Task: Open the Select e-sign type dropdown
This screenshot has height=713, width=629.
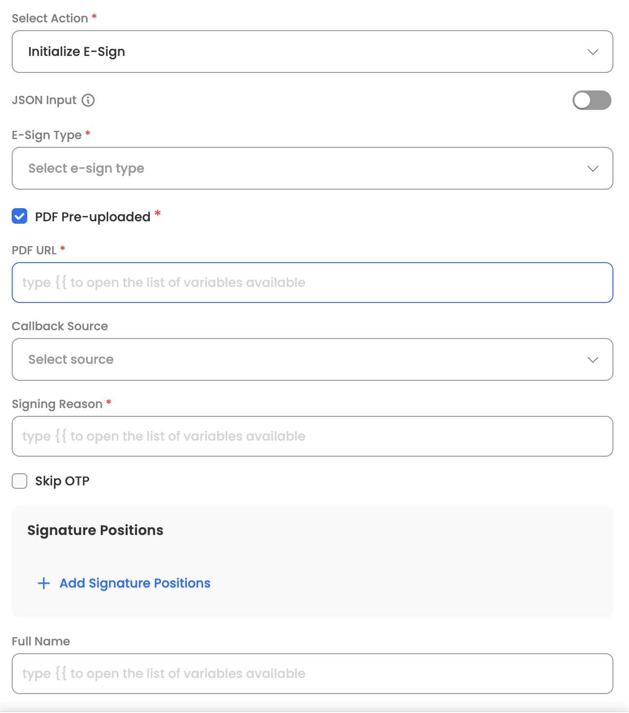Action: click(x=312, y=169)
